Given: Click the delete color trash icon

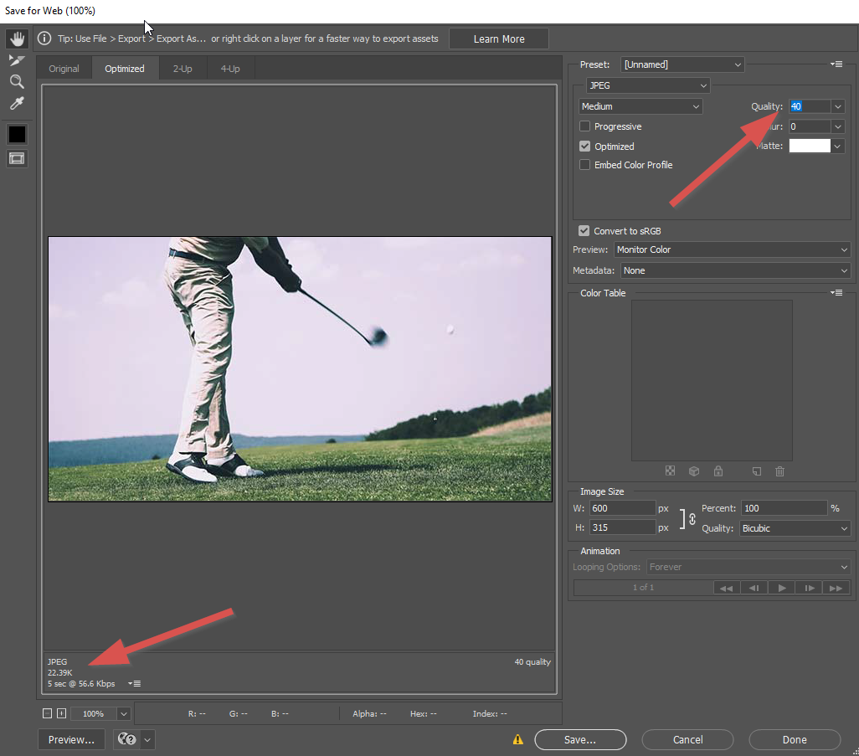Looking at the screenshot, I should 779,471.
